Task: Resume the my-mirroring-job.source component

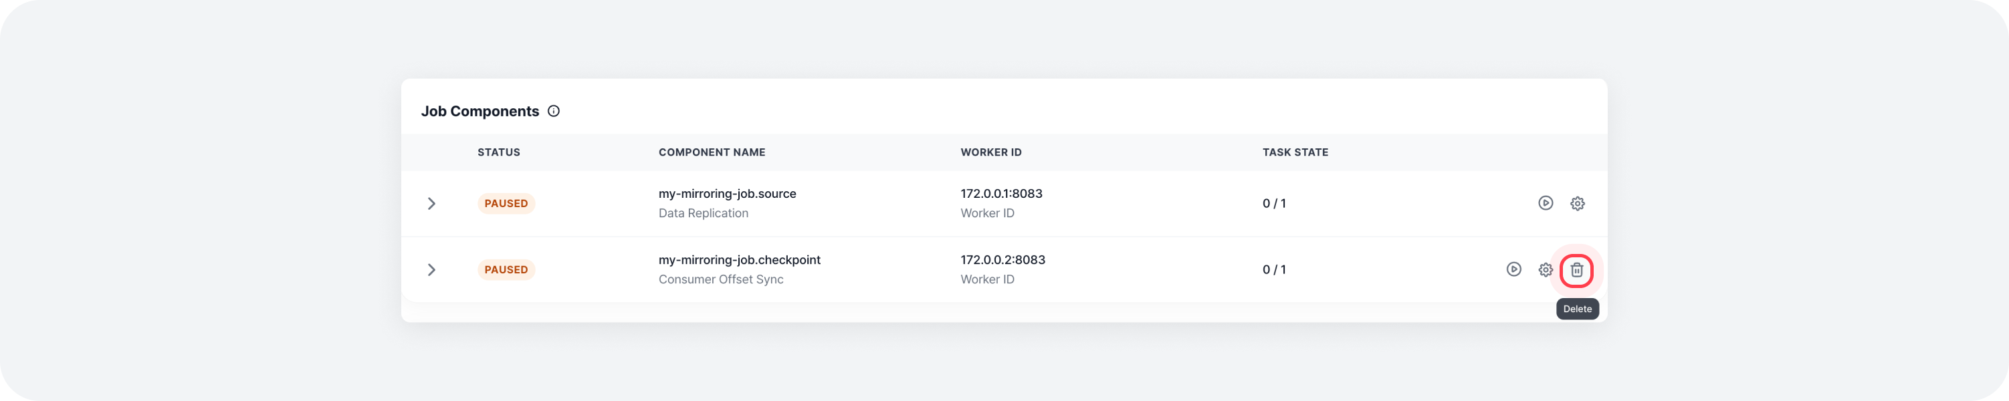Action: 1545,203
